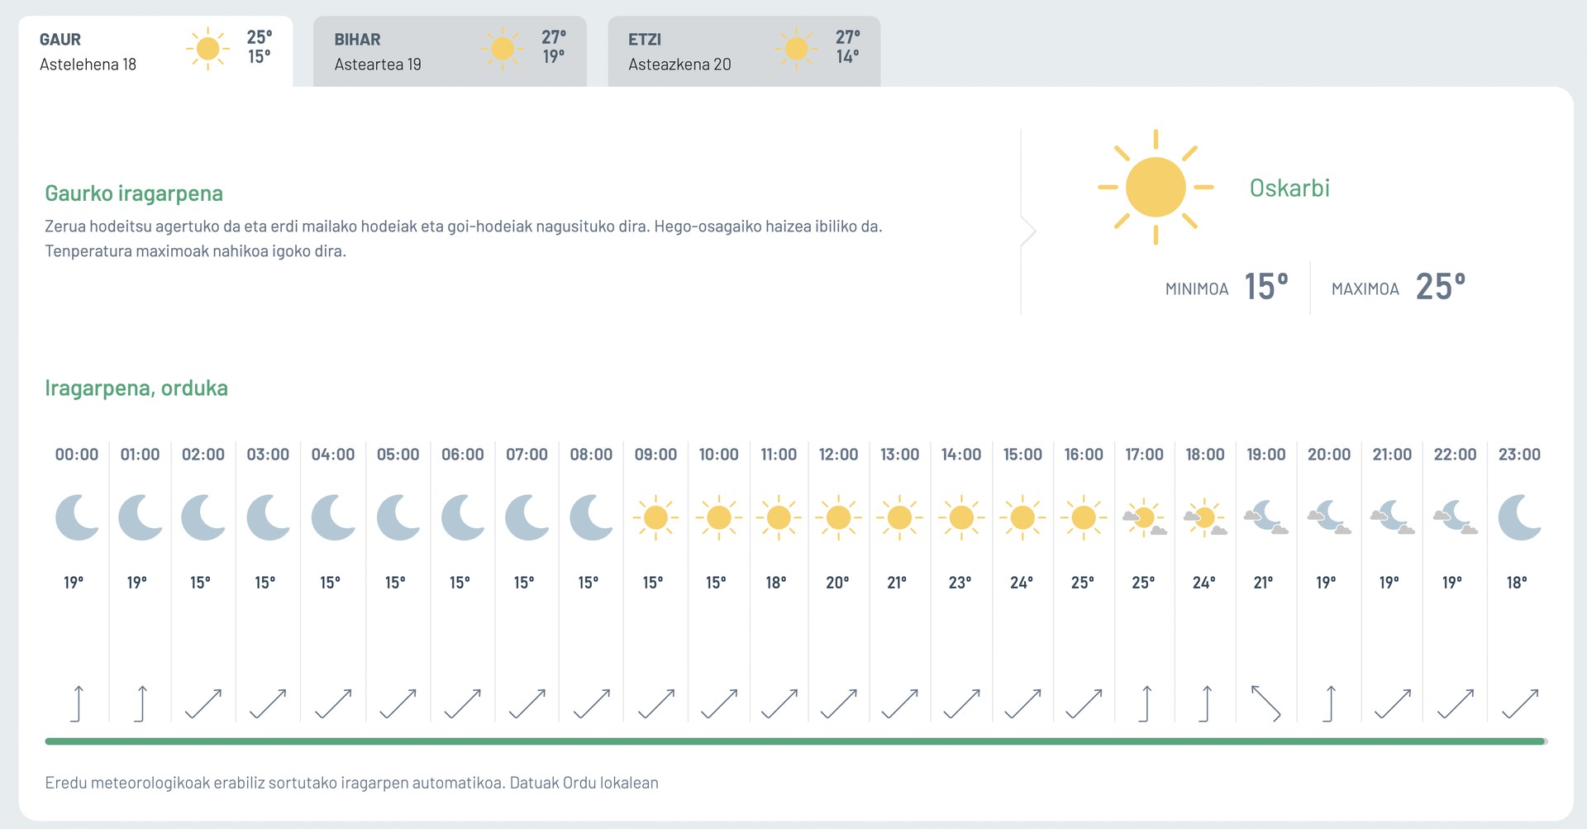
Task: Click the Gaurko iragarpena heading
Action: (134, 193)
